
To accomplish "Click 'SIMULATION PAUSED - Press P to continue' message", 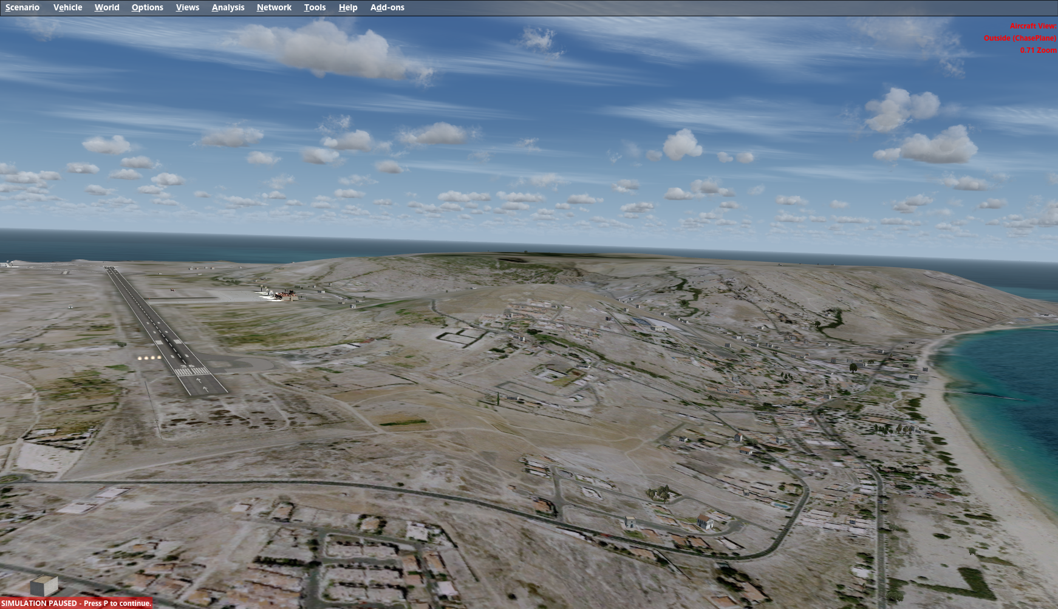I will click(x=76, y=603).
